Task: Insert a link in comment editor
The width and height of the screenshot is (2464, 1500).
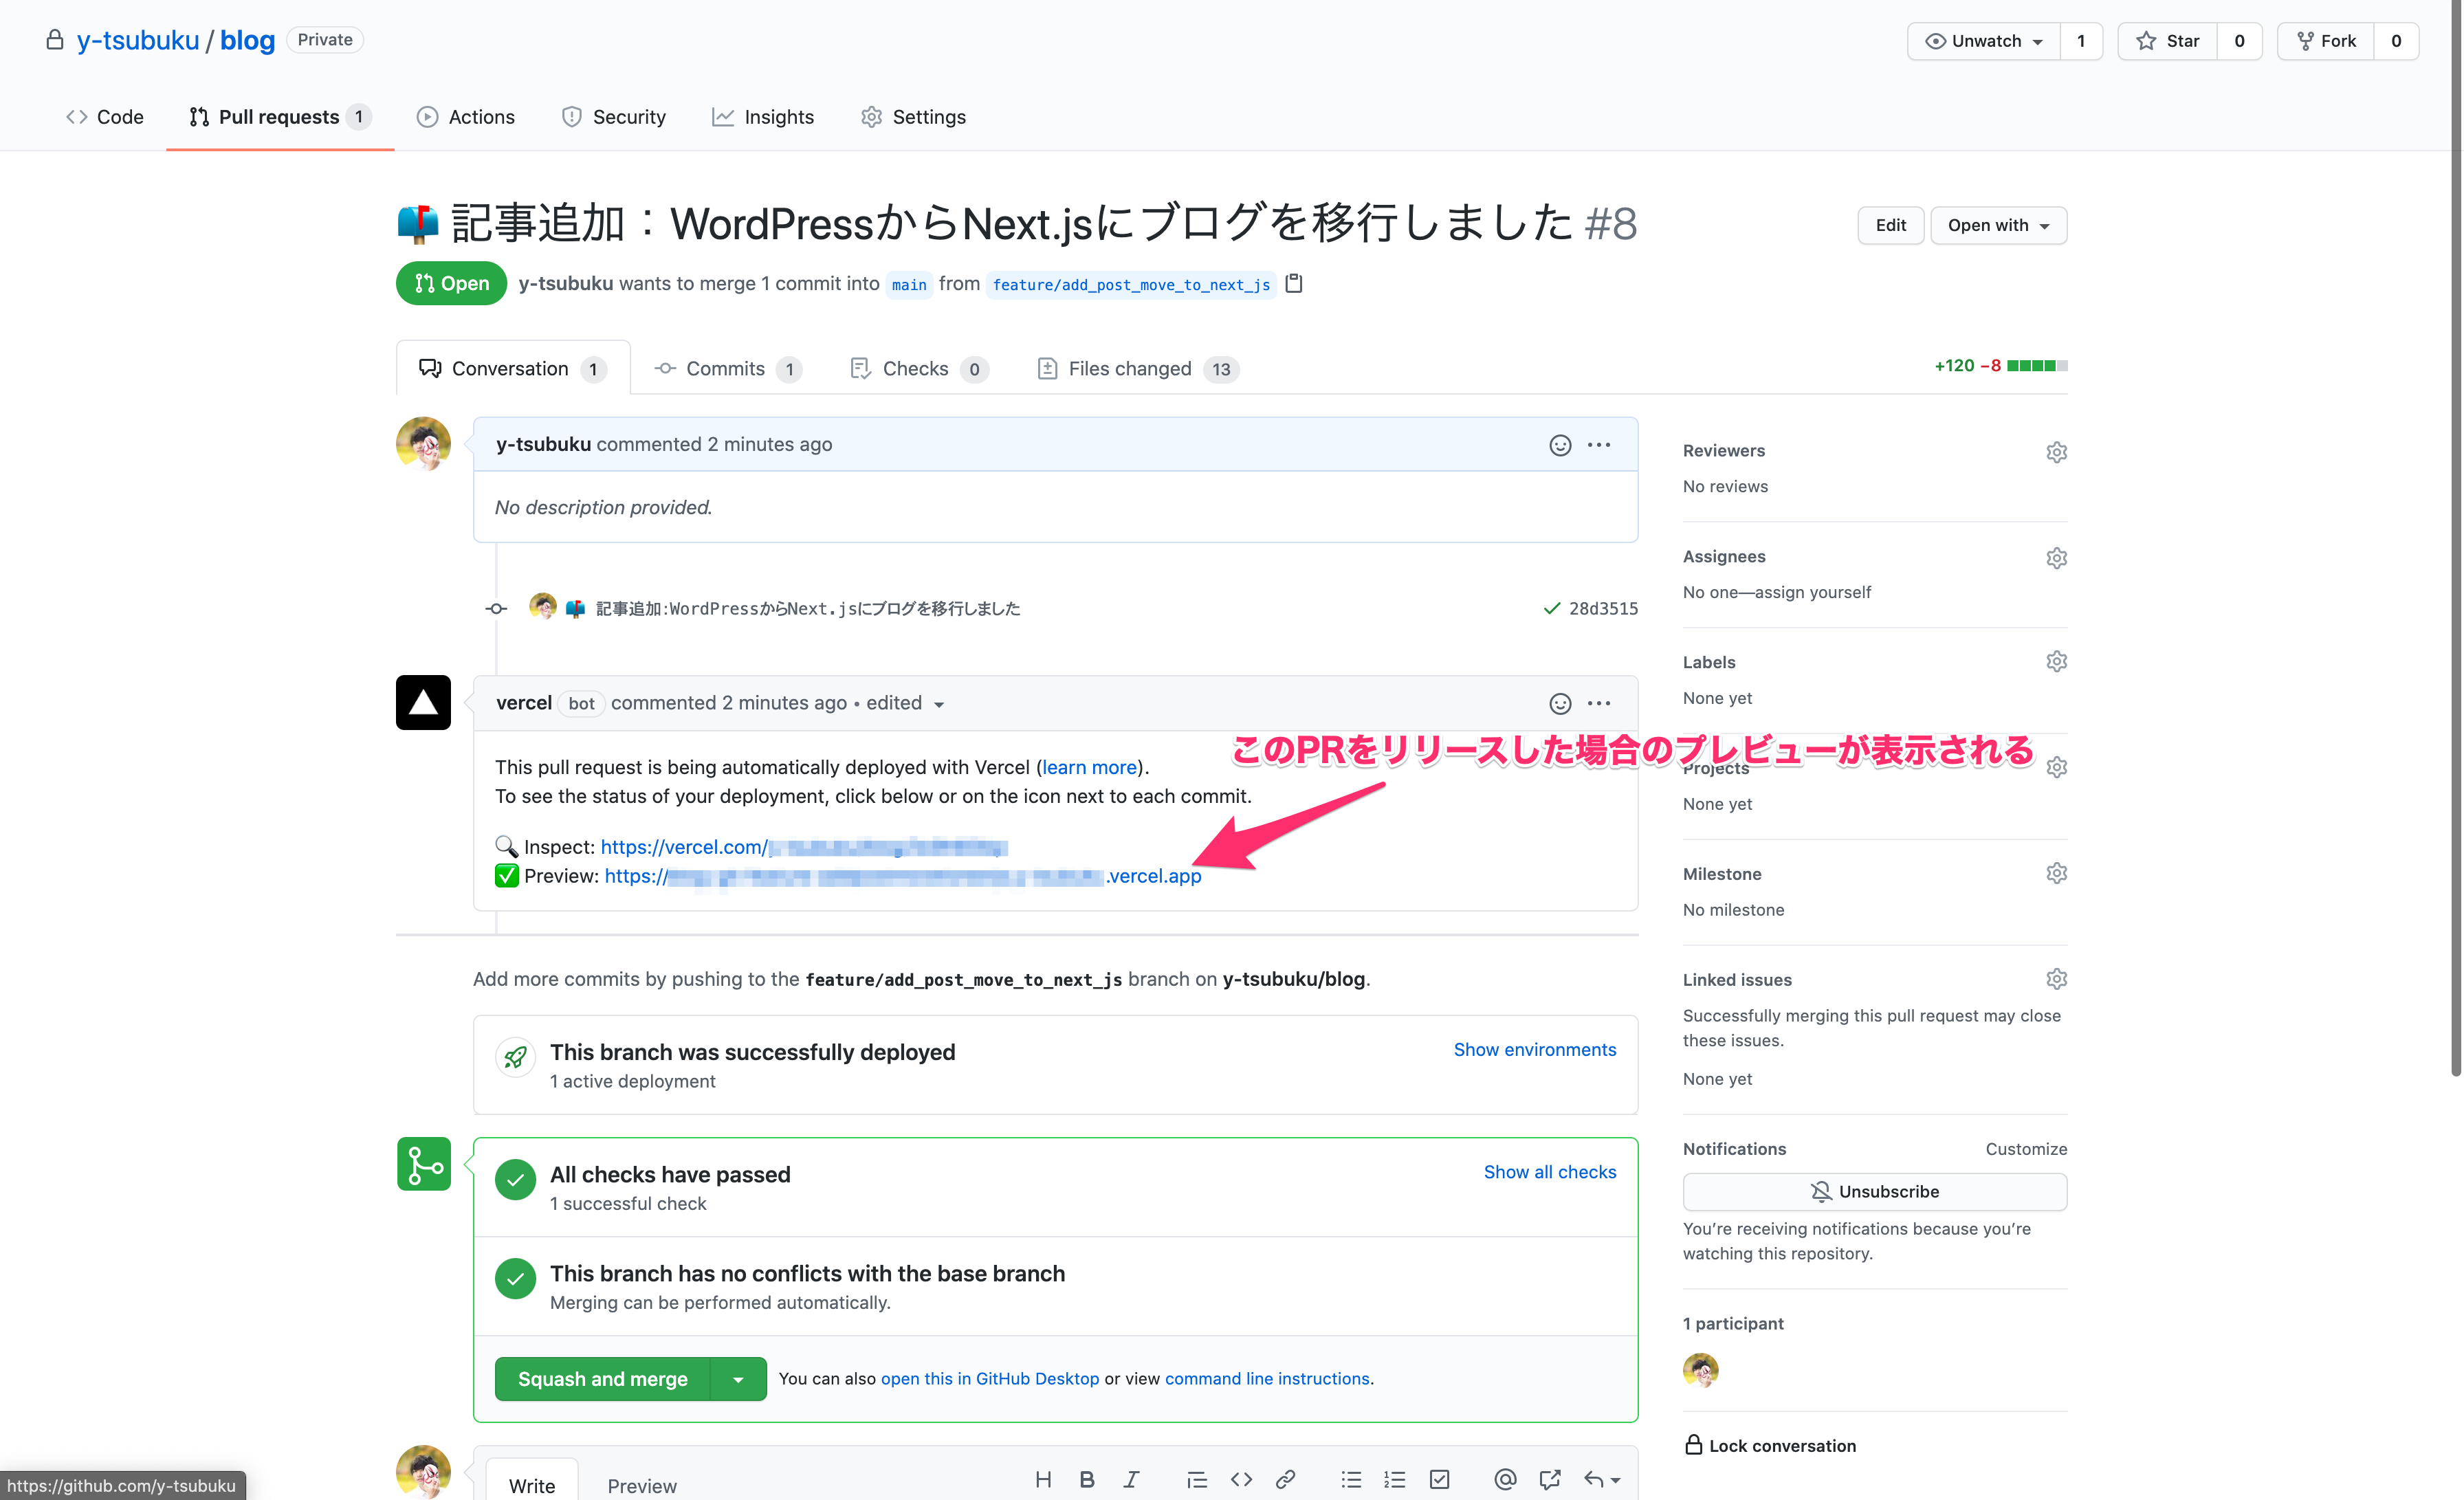Action: coord(1286,1480)
